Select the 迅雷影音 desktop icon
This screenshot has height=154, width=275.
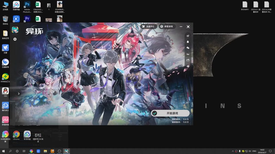pyautogui.click(x=5, y=63)
